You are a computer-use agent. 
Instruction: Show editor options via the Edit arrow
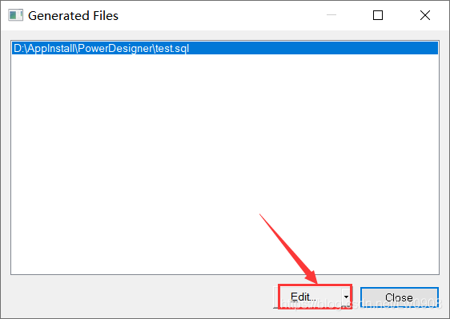coord(346,297)
